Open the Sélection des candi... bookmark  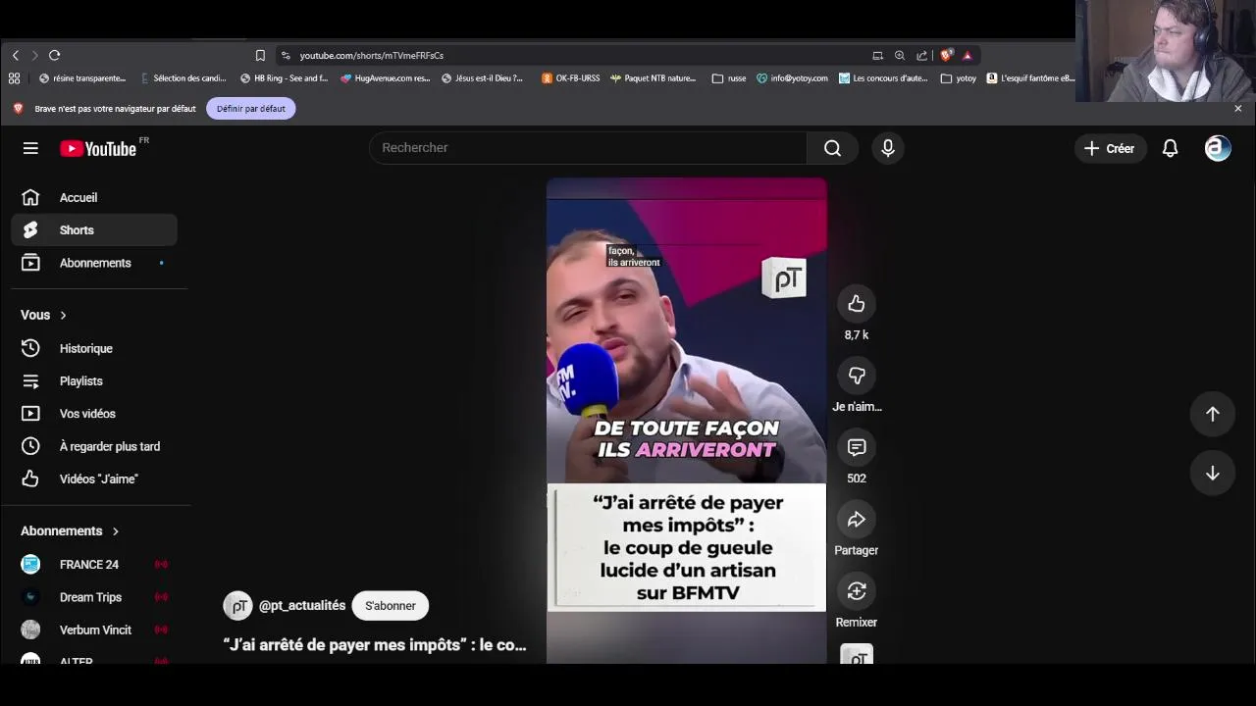[183, 78]
